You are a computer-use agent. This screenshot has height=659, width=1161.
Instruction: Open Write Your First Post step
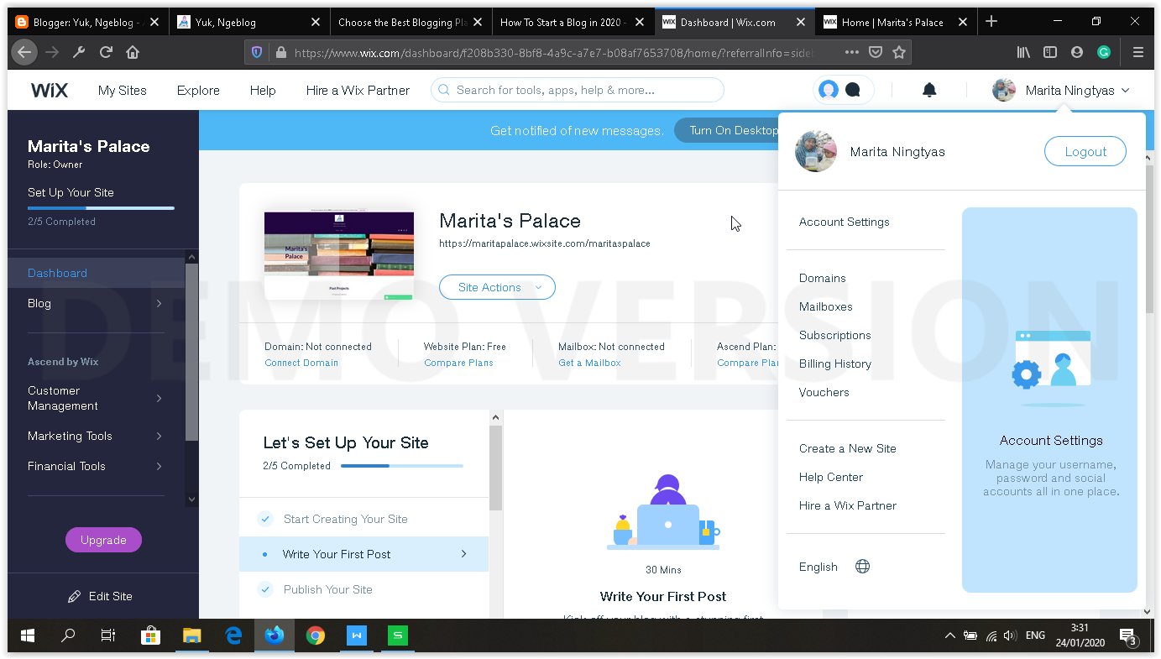[x=363, y=554]
